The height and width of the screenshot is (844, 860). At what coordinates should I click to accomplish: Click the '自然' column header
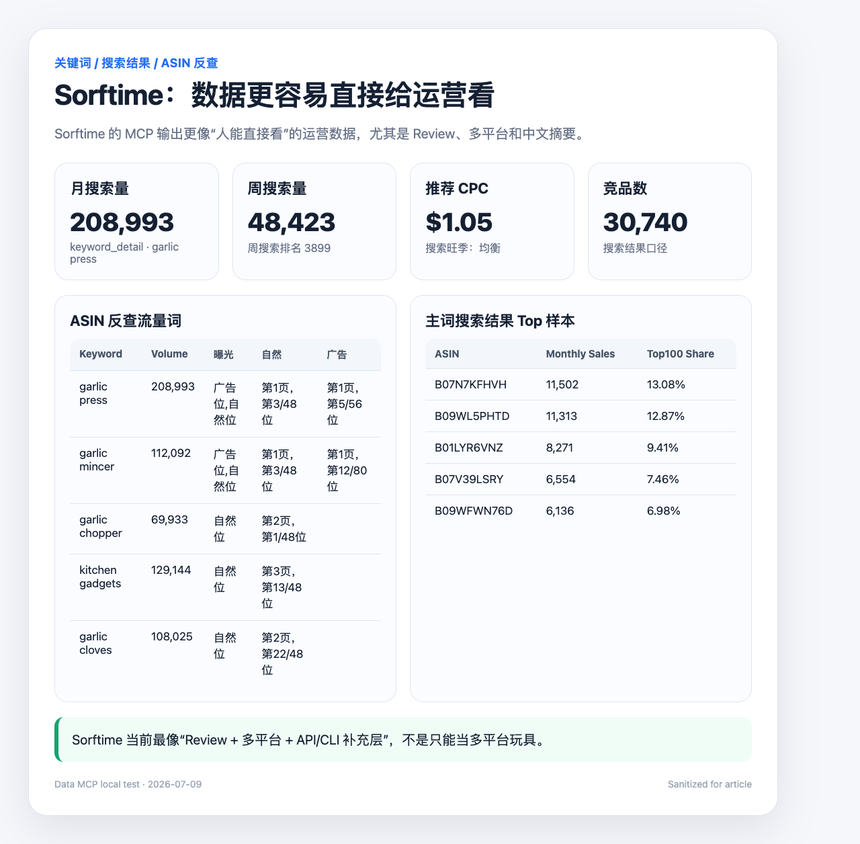click(x=271, y=354)
